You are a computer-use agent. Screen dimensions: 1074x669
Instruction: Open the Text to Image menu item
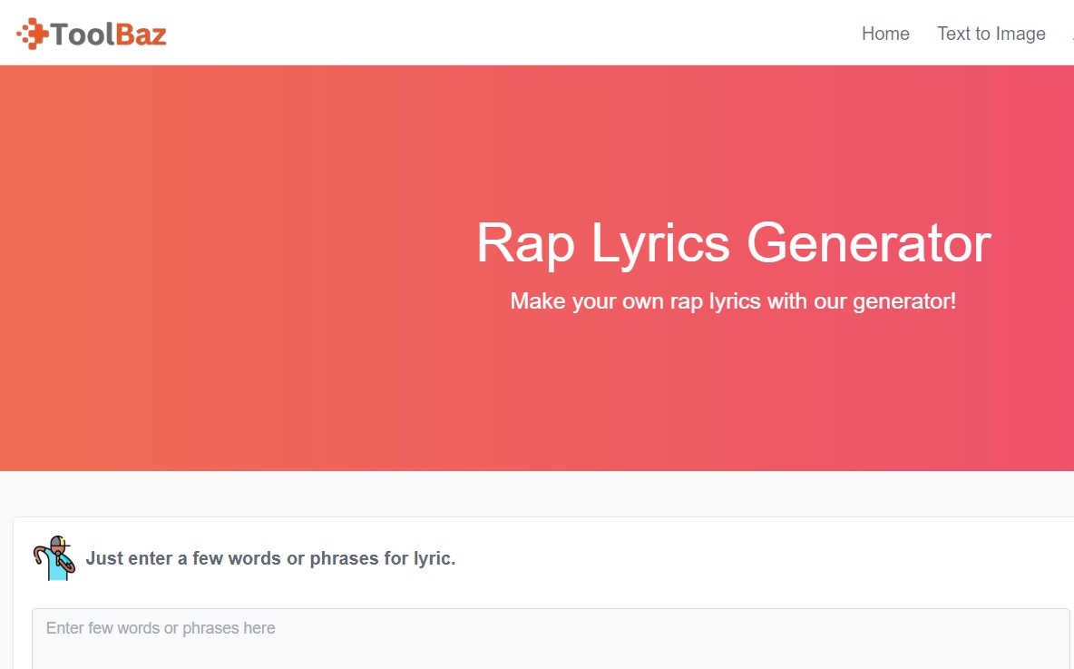[x=991, y=34]
